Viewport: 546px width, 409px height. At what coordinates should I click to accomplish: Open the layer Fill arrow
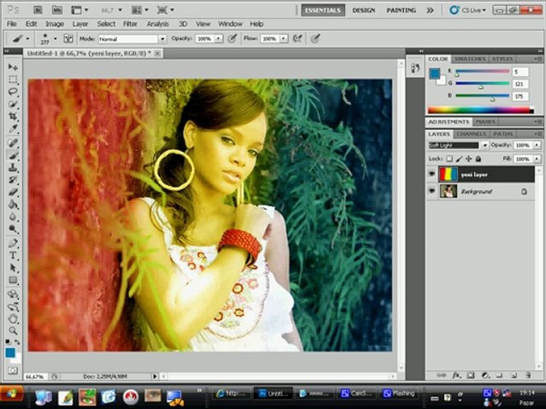point(537,159)
